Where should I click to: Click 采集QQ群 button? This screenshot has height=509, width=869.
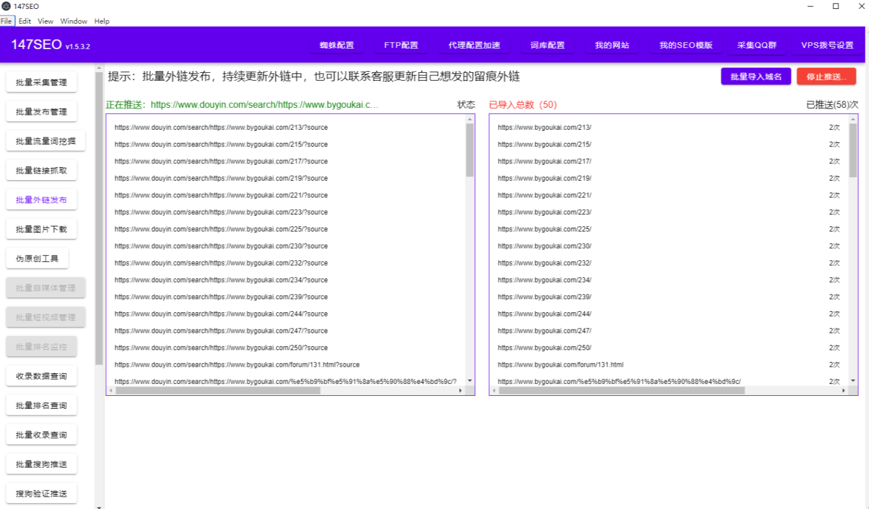[756, 45]
